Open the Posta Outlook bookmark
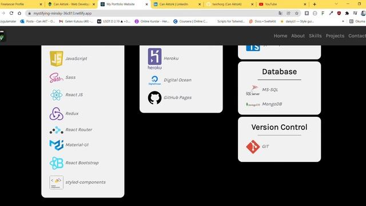 [38, 21]
